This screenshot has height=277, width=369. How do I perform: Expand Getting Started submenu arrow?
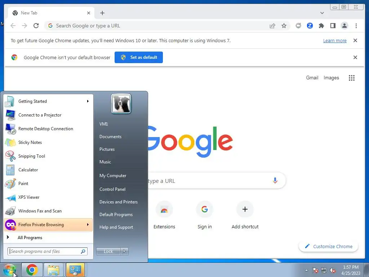[x=88, y=101]
